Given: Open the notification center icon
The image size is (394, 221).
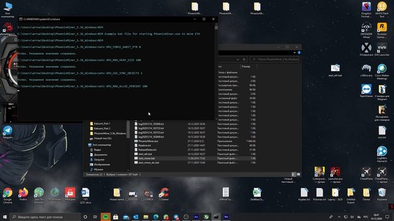Looking at the screenshot, I should coord(387,217).
